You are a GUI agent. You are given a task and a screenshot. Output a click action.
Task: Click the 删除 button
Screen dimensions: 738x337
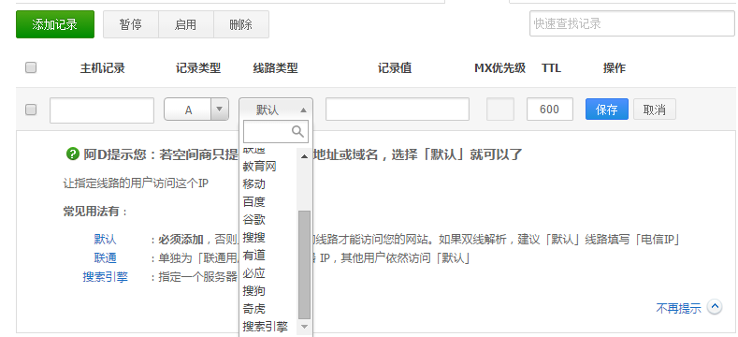[241, 24]
